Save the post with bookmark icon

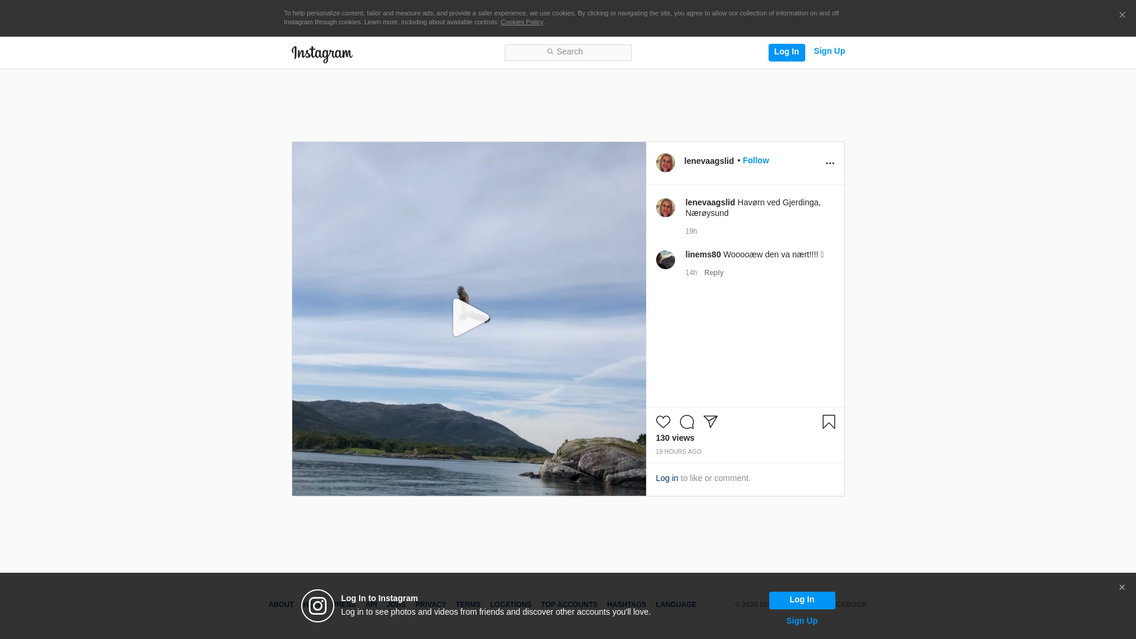(x=828, y=422)
